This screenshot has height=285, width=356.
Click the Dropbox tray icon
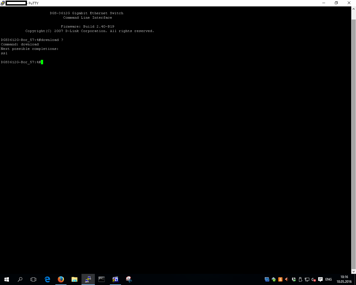click(294, 279)
